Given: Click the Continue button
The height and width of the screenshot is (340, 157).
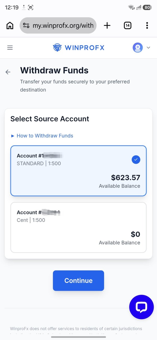Looking at the screenshot, I should point(78,281).
